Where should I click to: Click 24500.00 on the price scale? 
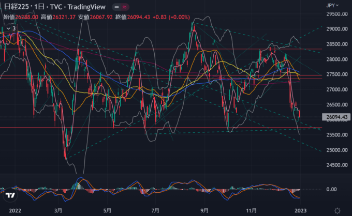click(x=337, y=165)
